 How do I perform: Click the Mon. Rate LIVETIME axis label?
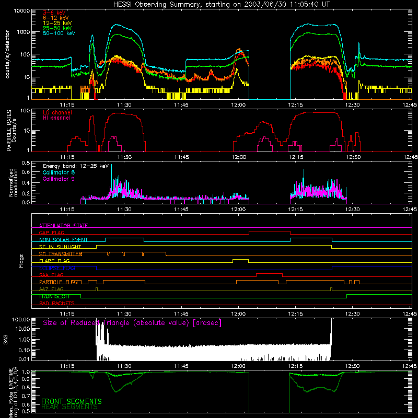[x=13, y=392]
